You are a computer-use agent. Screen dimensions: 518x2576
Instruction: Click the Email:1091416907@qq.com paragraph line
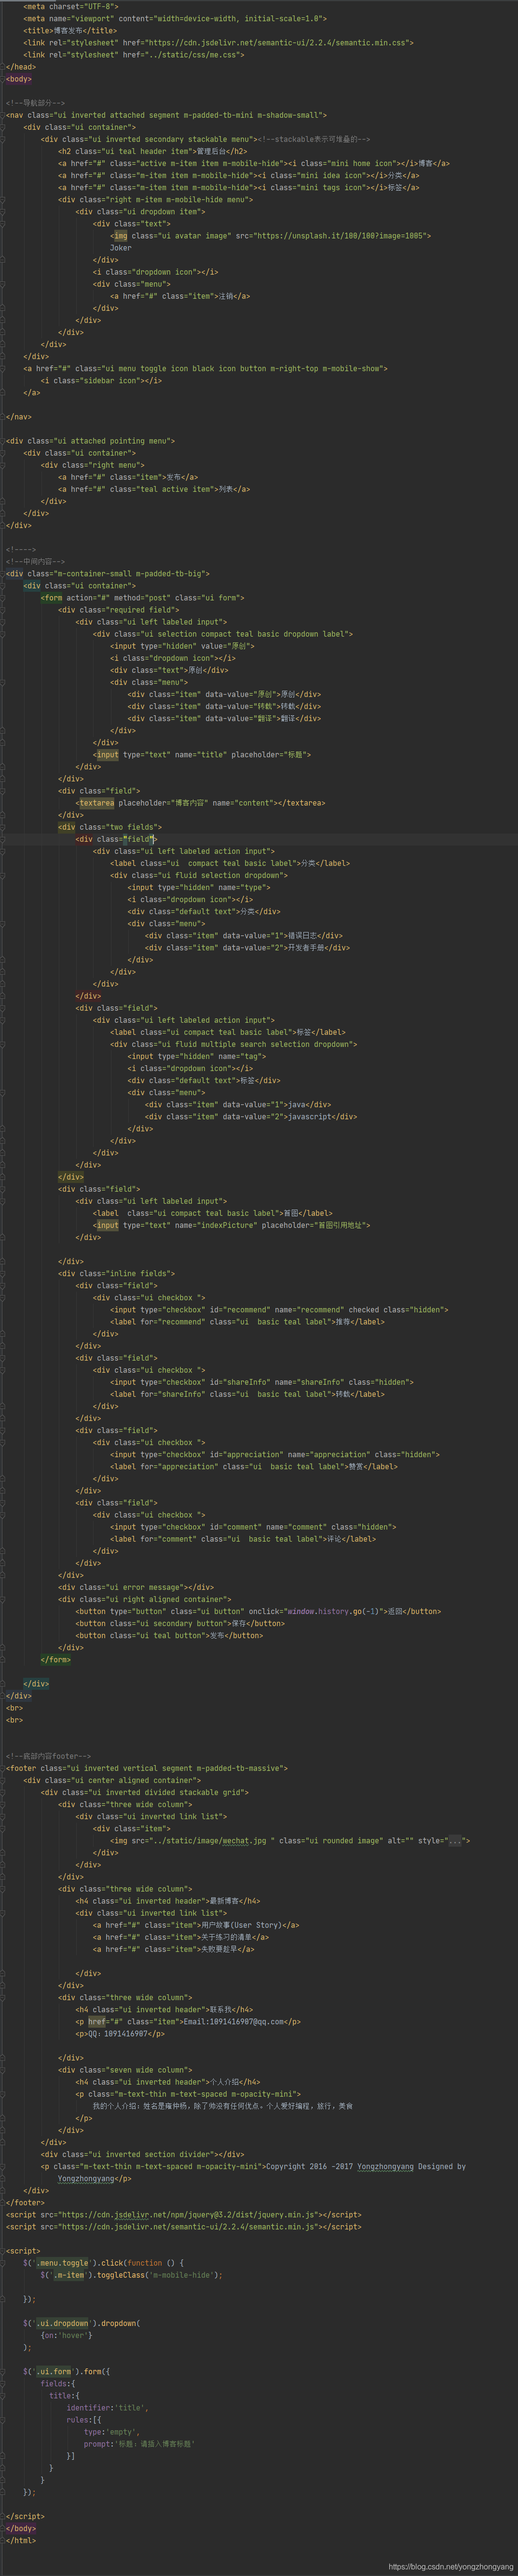pyautogui.click(x=188, y=2021)
